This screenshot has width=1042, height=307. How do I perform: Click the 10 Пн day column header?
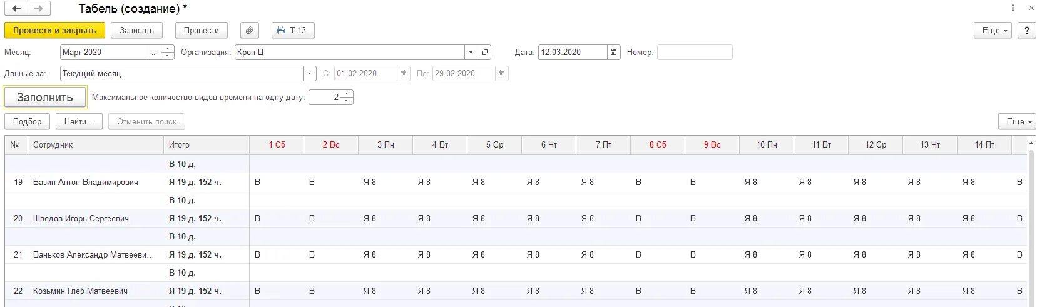[767, 144]
